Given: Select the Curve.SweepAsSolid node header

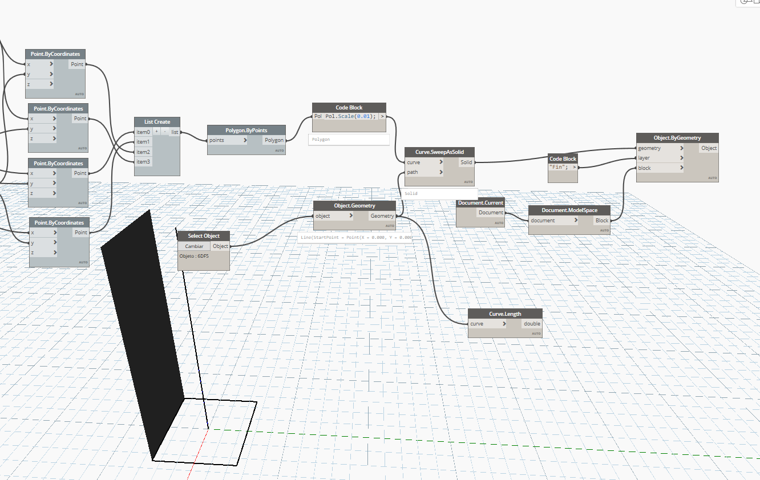Looking at the screenshot, I should click(439, 152).
